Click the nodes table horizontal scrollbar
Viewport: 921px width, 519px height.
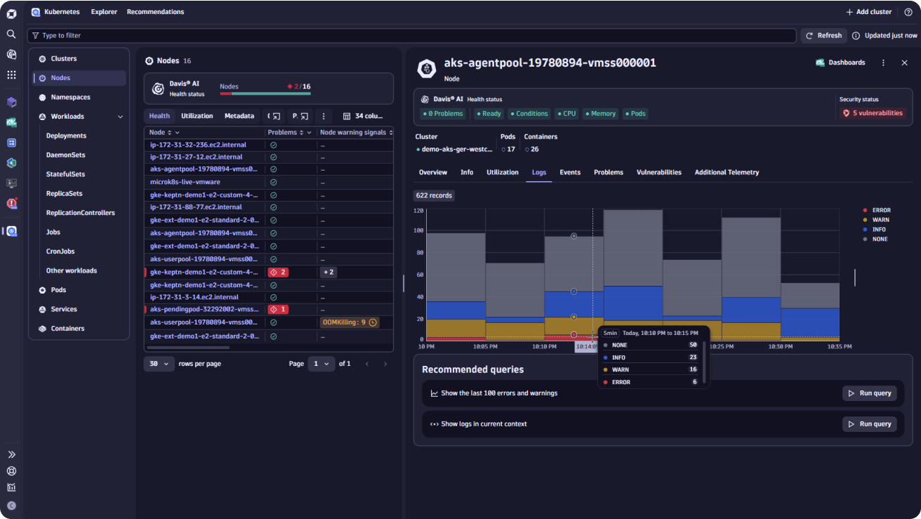(x=188, y=347)
